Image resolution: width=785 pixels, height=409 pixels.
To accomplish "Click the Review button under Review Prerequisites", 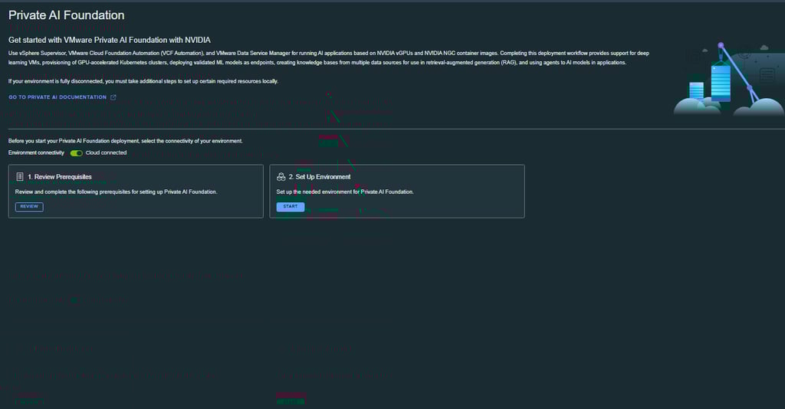I will coord(29,207).
